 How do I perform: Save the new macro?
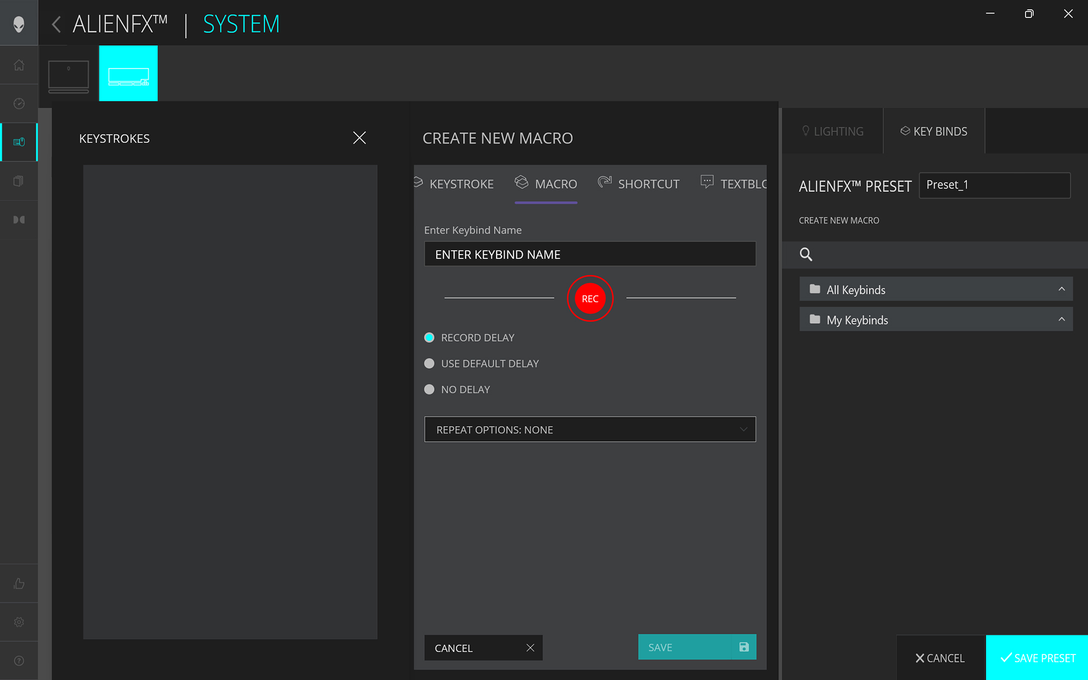[x=697, y=647]
